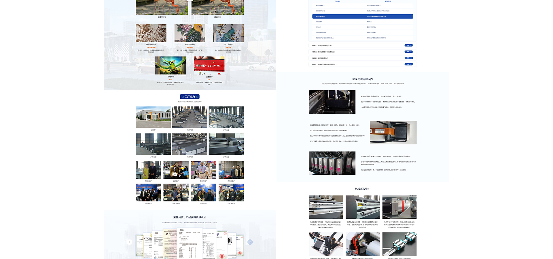The height and width of the screenshot is (259, 553).
Task: Open the yellow-headed parrot print sample
Action: pyautogui.click(x=190, y=33)
